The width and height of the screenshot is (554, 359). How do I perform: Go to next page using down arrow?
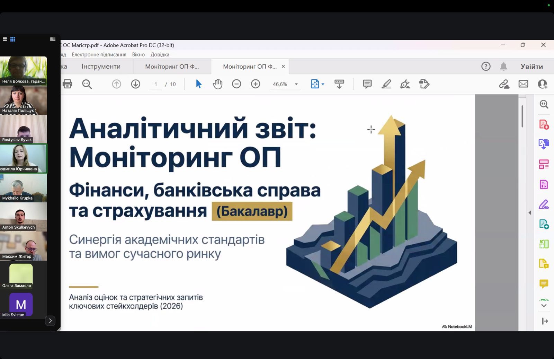point(135,84)
